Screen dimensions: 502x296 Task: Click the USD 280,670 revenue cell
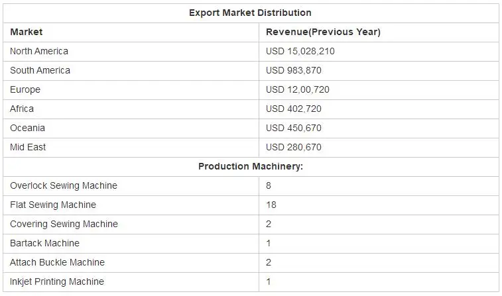[x=294, y=147]
